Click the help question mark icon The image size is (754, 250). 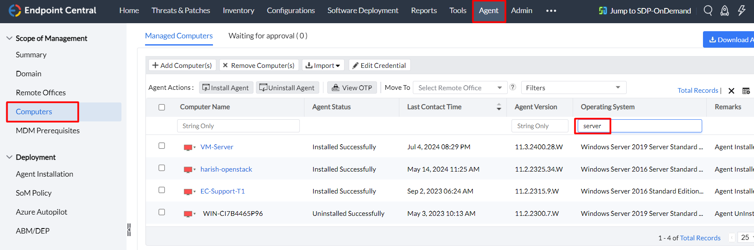(x=513, y=87)
